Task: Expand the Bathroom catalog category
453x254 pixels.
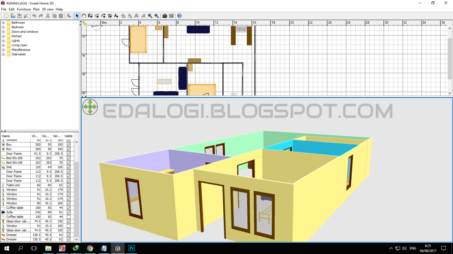Action: click(x=3, y=23)
